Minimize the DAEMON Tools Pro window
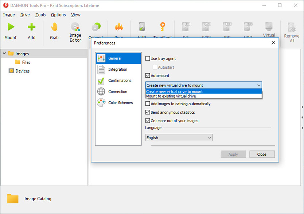 [264, 5]
